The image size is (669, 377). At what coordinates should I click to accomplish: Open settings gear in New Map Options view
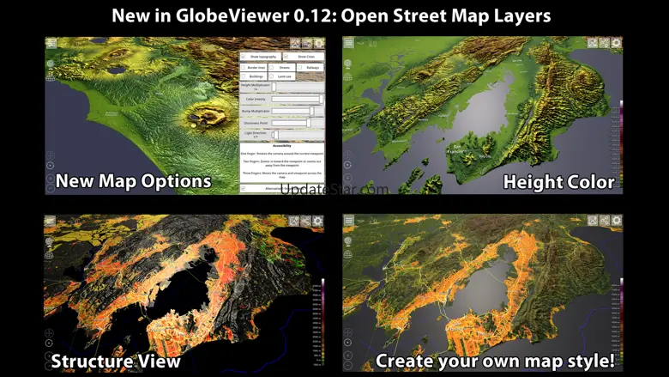319,43
